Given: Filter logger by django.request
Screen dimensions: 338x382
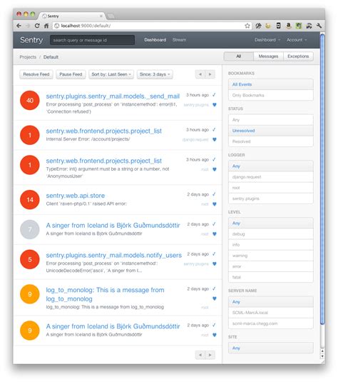Looking at the screenshot, I should tap(270, 177).
